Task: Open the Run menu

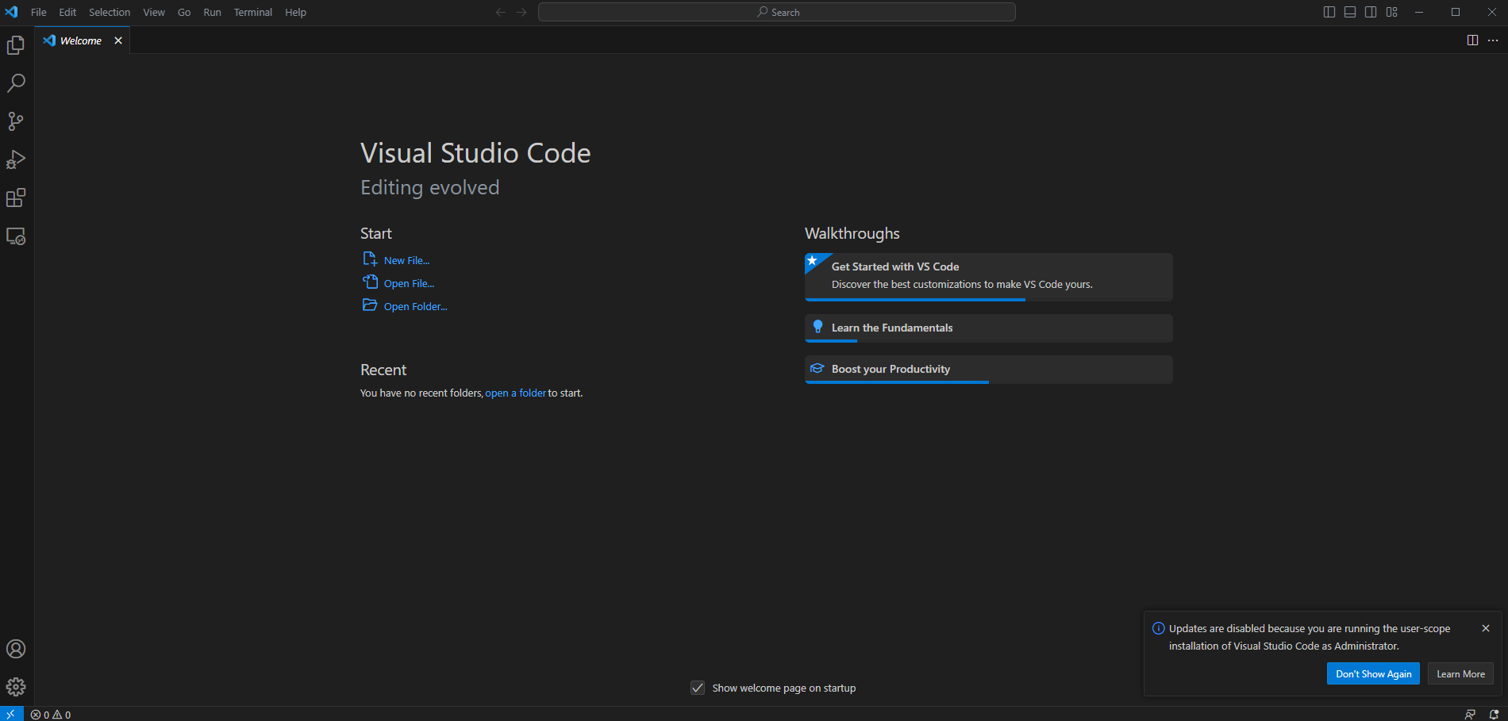Action: pyautogui.click(x=212, y=12)
